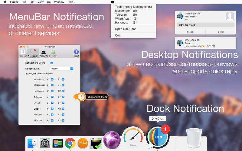Image resolution: width=242 pixels, height=151 pixels.
Task: Toggle WeChat #1 notification checkbox
Action: (x=52, y=114)
